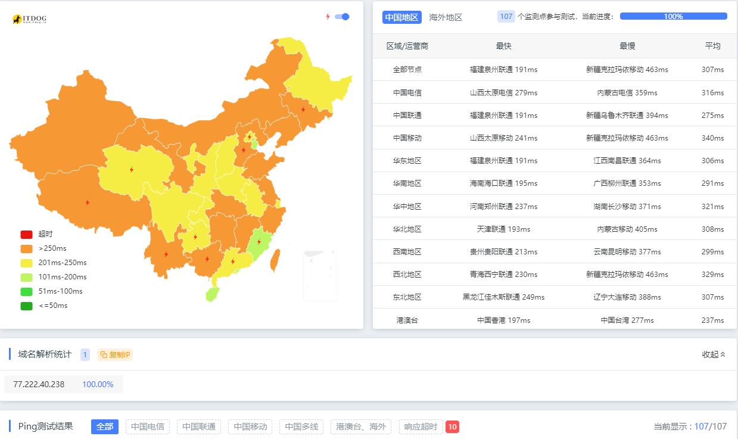Viewport: 738px width, 439px height.
Task: Switch to the 中国地区 tab
Action: pyautogui.click(x=402, y=17)
